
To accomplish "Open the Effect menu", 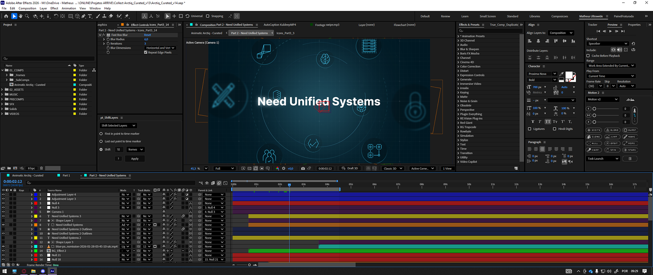I will [54, 8].
